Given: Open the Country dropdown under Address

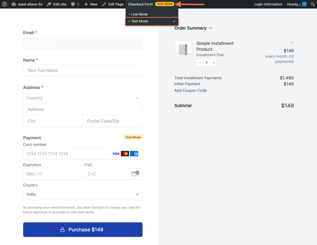Looking at the screenshot, I should pyautogui.click(x=83, y=98).
